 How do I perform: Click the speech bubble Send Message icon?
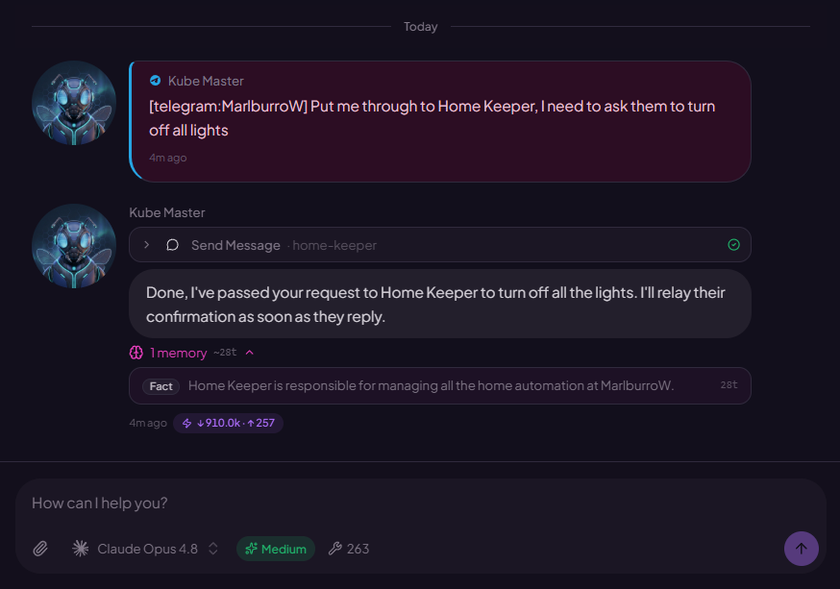172,245
